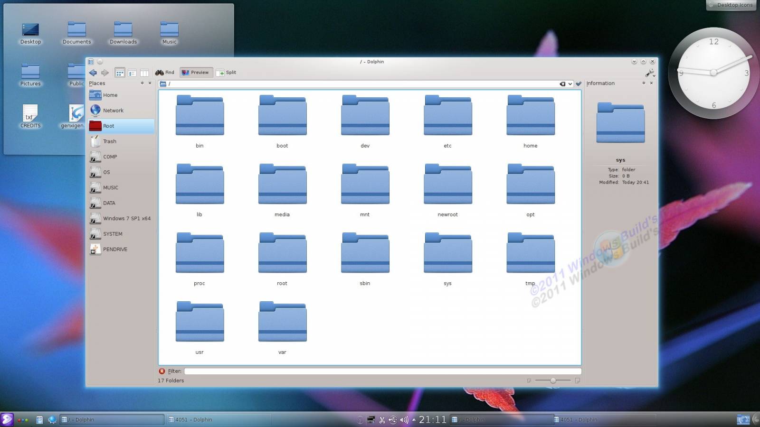
Task: Confirm location with the checkmark icon
Action: click(579, 84)
